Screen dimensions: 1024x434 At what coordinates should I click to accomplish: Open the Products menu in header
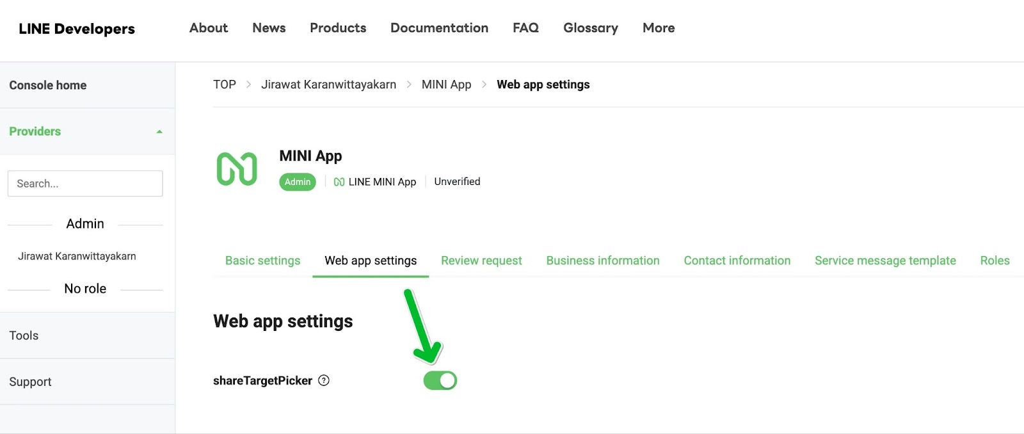coord(338,28)
